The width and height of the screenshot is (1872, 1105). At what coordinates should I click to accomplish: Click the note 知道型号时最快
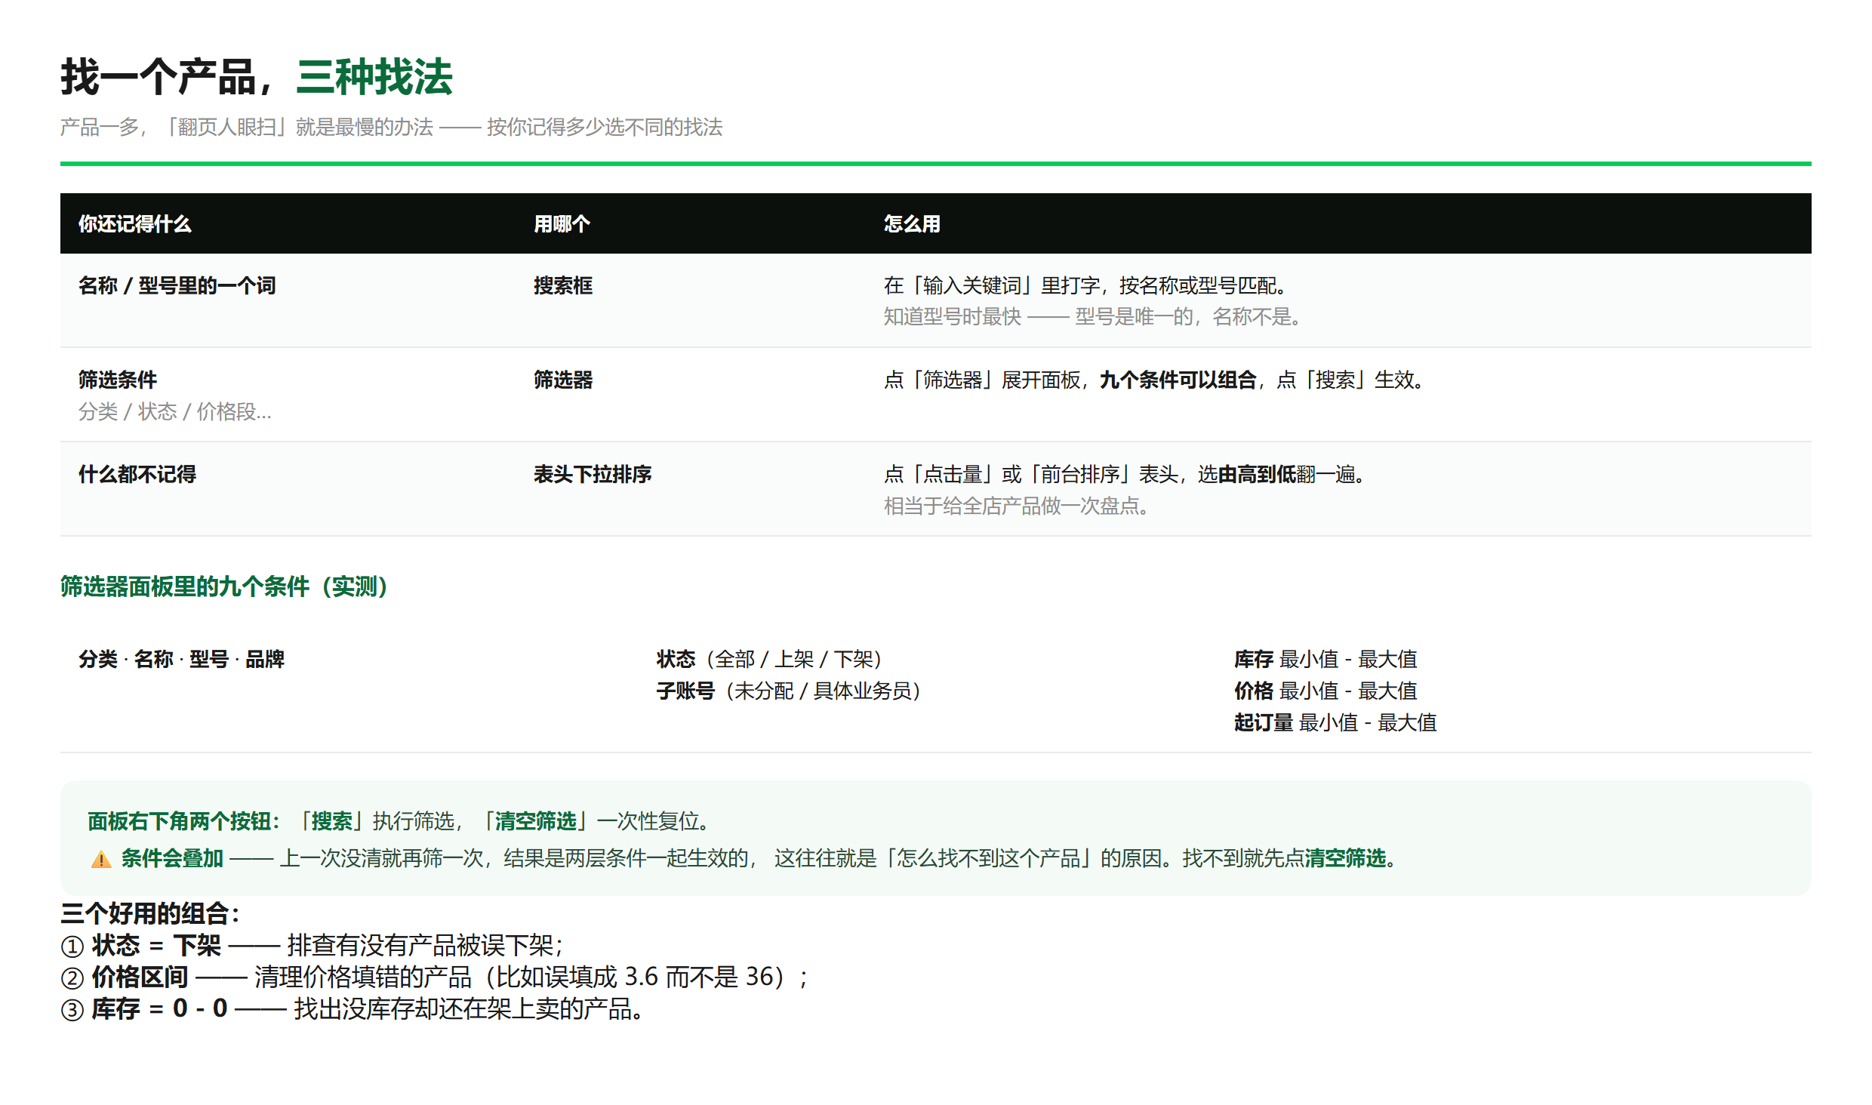point(953,317)
